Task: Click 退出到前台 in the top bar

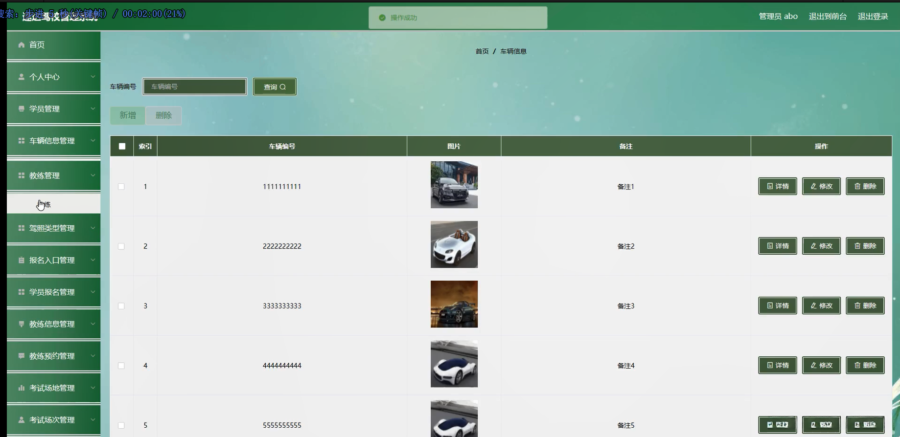Action: (x=828, y=16)
